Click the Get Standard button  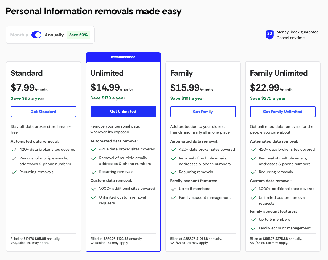[x=43, y=111]
